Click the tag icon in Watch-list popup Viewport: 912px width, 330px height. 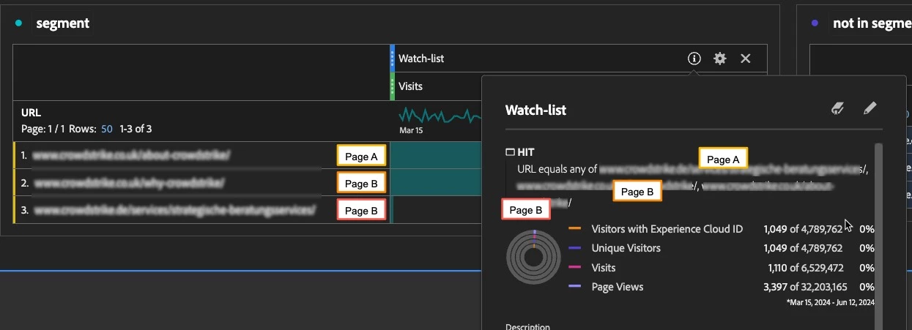click(x=839, y=109)
